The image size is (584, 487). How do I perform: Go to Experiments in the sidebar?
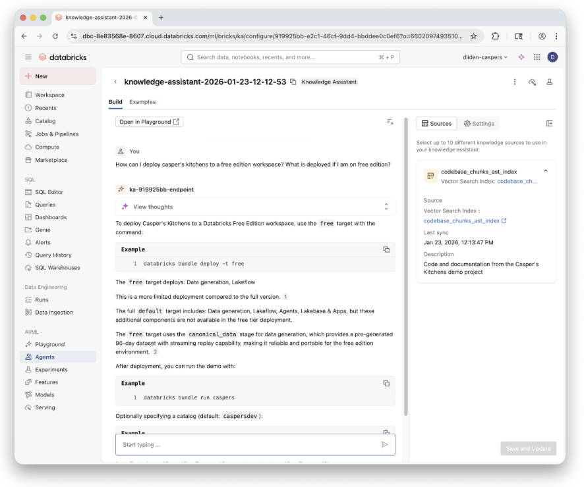[51, 370]
